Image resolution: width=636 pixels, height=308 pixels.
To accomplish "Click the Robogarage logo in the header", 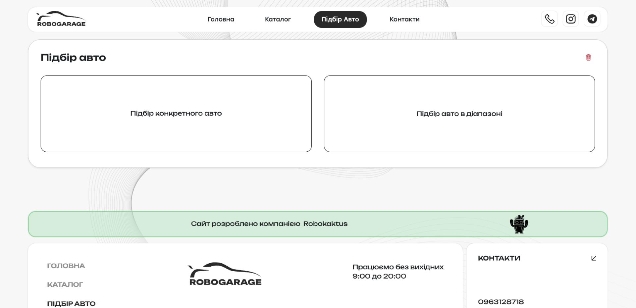I will click(61, 19).
